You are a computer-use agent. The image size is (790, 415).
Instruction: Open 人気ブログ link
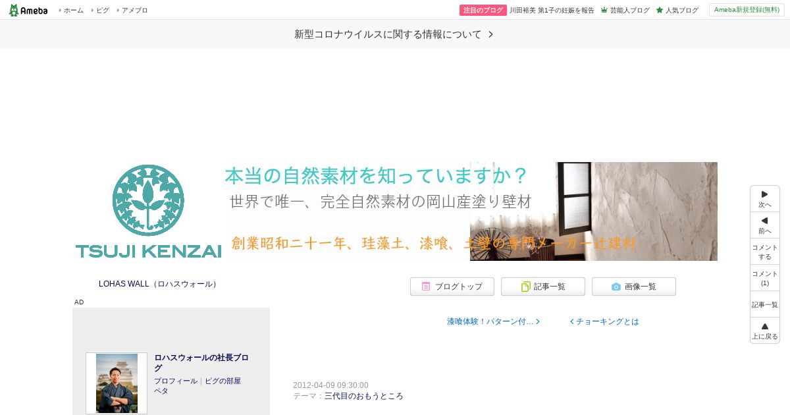click(681, 11)
